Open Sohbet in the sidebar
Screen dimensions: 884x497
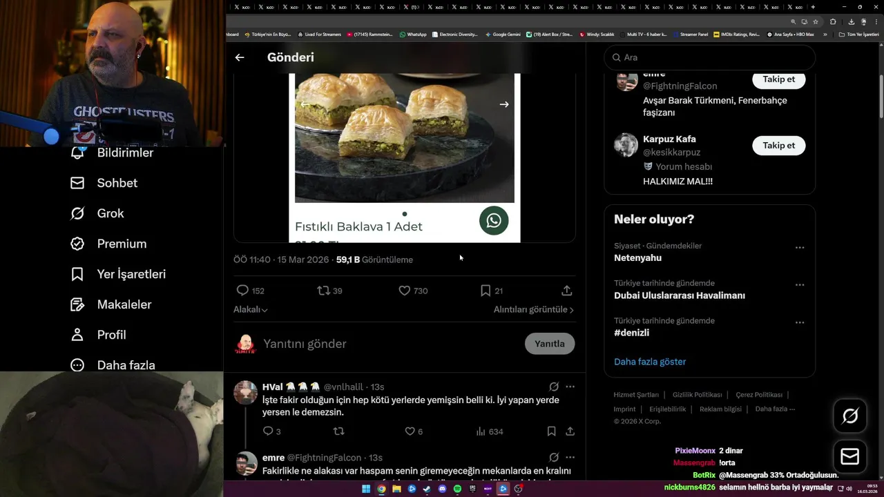tap(104, 183)
